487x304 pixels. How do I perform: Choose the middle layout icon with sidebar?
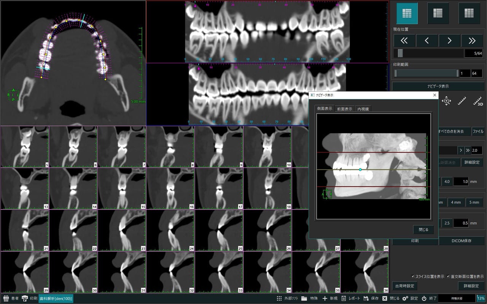(438, 13)
